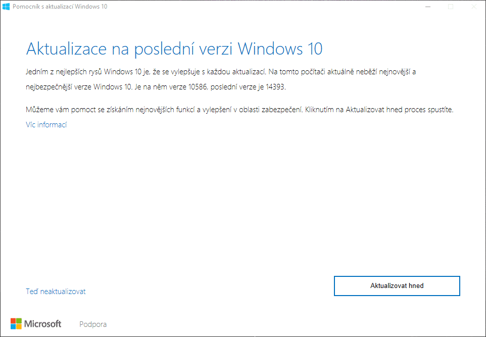
Task: Open the Podpora support link
Action: coord(93,324)
